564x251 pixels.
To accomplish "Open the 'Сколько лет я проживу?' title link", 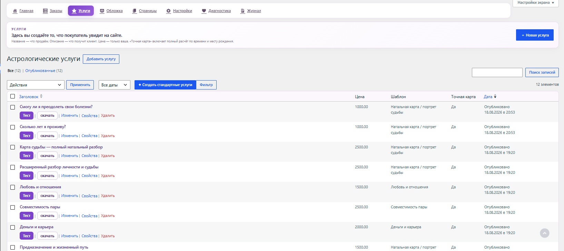I will 43,127.
